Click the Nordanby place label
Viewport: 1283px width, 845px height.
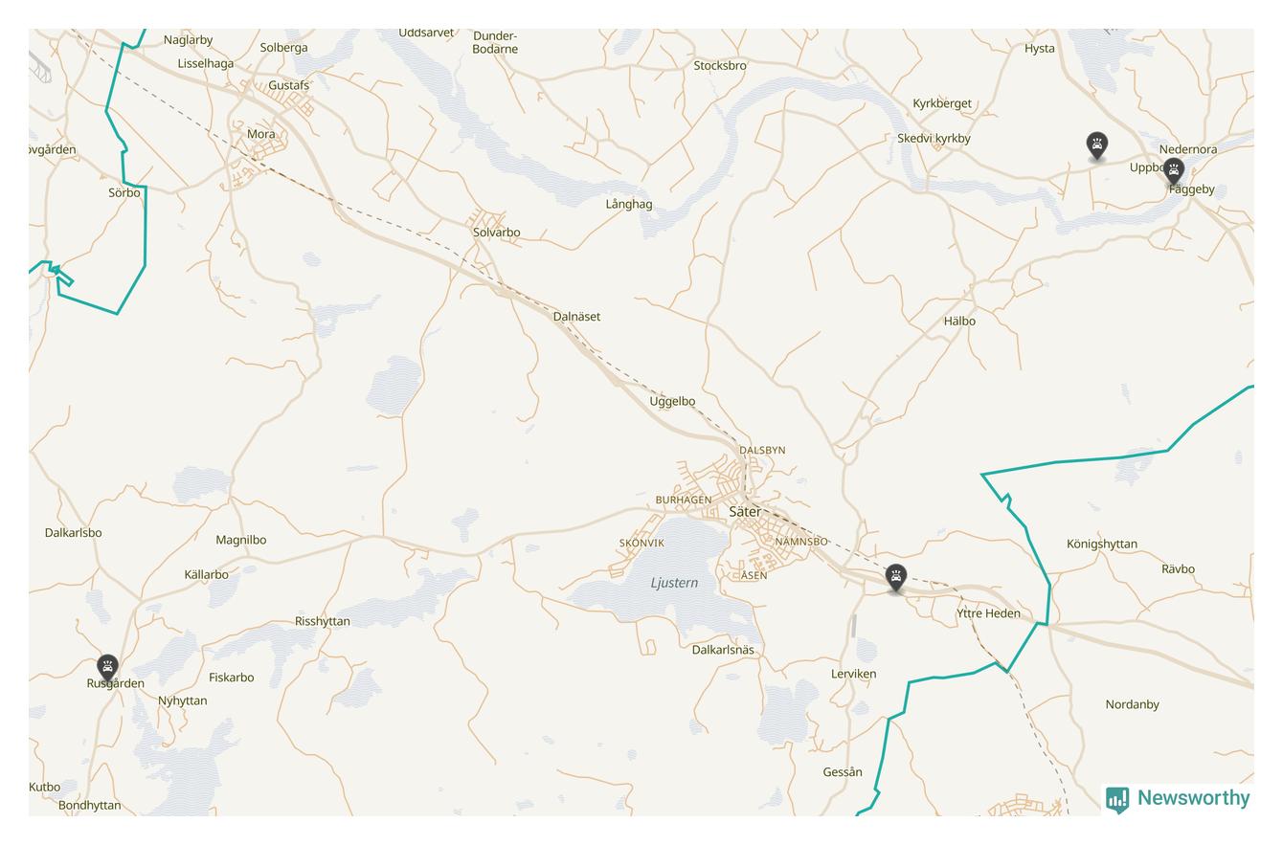pos(1132,704)
